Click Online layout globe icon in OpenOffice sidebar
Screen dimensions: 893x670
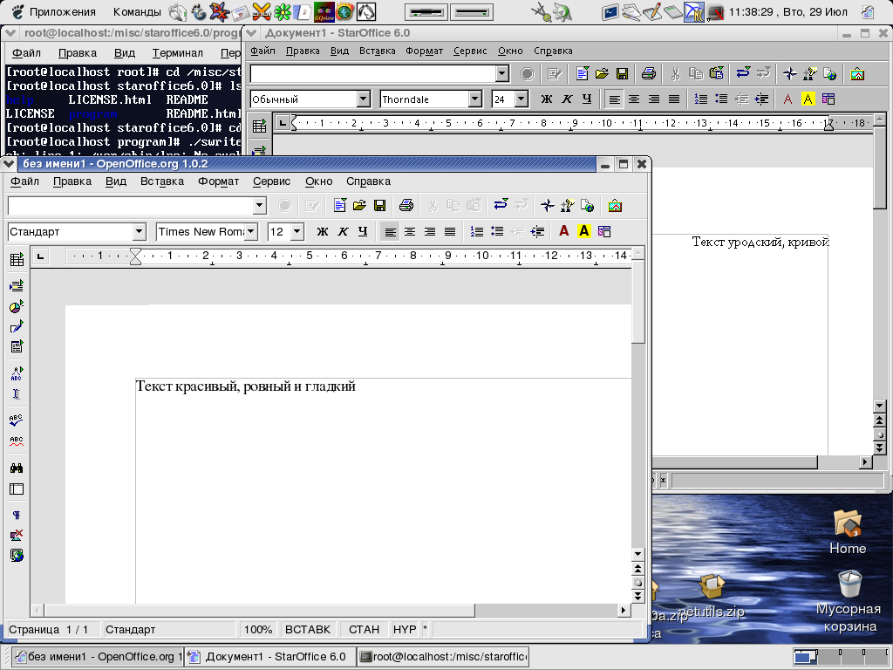(17, 556)
